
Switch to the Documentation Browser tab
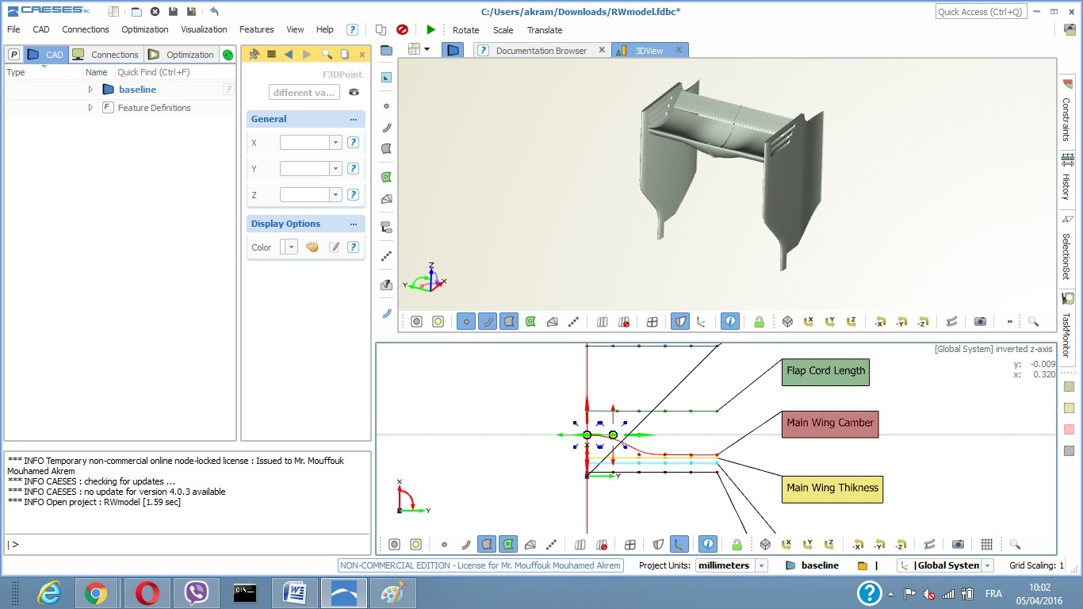pyautogui.click(x=541, y=50)
